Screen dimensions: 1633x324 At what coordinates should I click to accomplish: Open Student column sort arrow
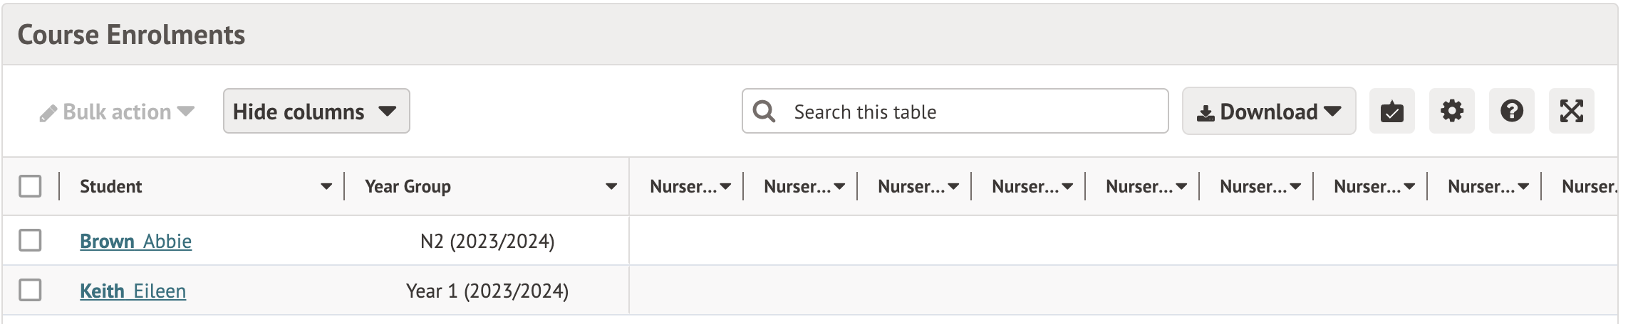coord(326,187)
